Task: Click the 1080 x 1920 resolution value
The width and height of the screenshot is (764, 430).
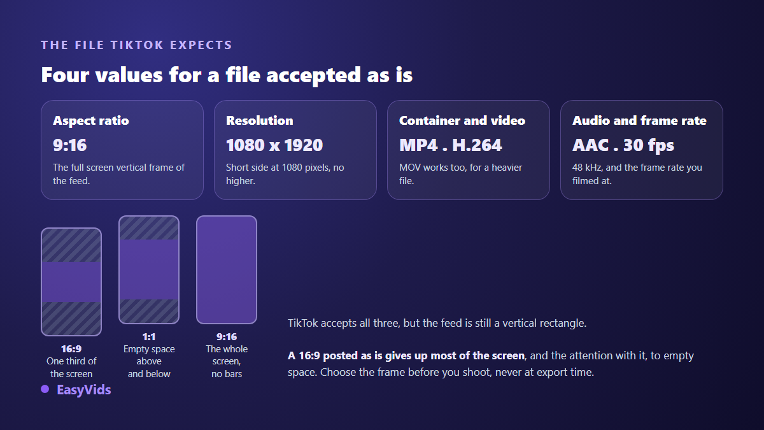Action: 274,145
